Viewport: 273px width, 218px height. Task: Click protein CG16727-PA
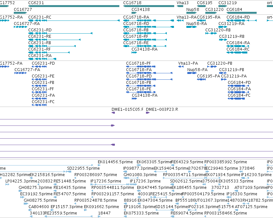tap(21, 73)
